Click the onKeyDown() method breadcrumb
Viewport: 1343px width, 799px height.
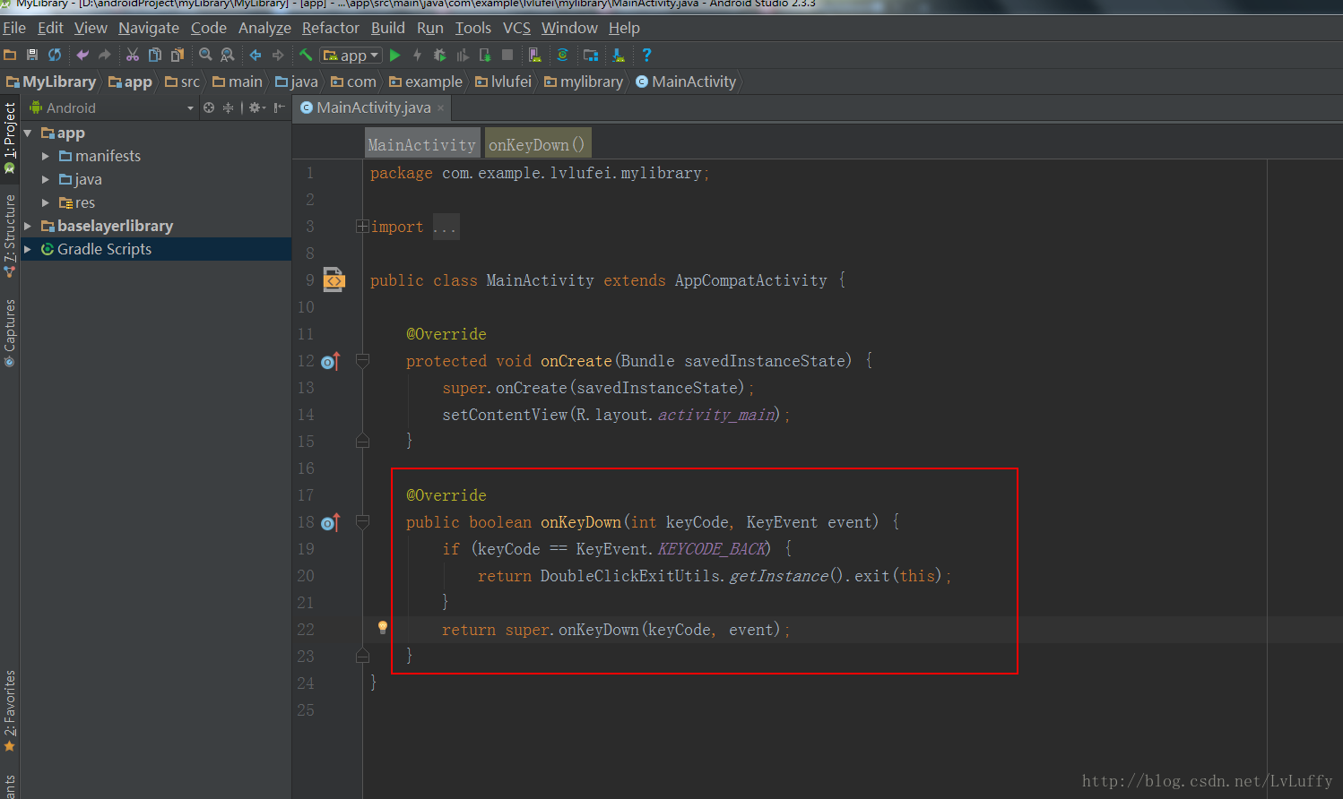coord(537,144)
